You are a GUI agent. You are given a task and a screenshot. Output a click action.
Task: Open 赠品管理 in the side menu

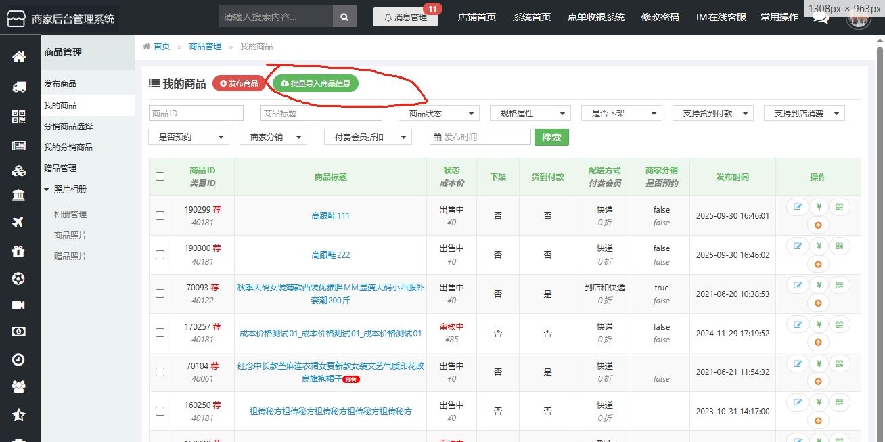pyautogui.click(x=60, y=169)
